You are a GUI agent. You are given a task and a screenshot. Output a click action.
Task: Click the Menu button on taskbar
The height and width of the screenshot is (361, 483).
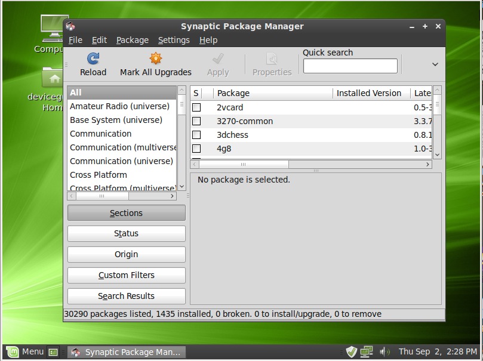pos(25,352)
